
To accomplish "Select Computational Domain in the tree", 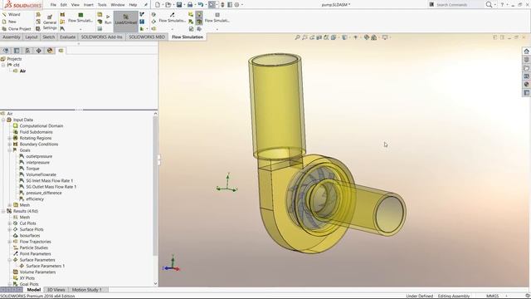I will (x=41, y=125).
